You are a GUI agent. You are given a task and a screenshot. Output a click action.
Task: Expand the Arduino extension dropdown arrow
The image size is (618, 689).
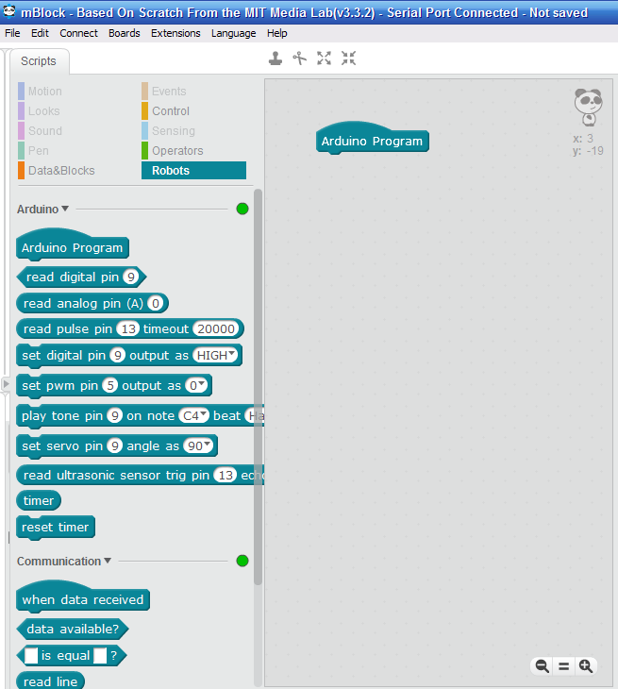click(65, 209)
